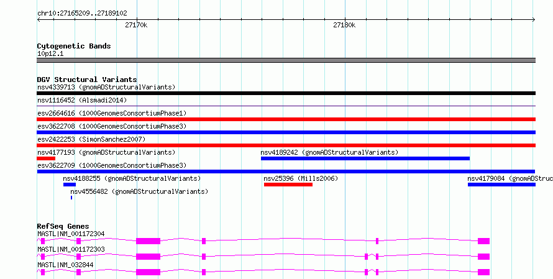Screen dimensions: 553x279
Task: Click the 27170k ruler tick label
Action: pos(136,25)
